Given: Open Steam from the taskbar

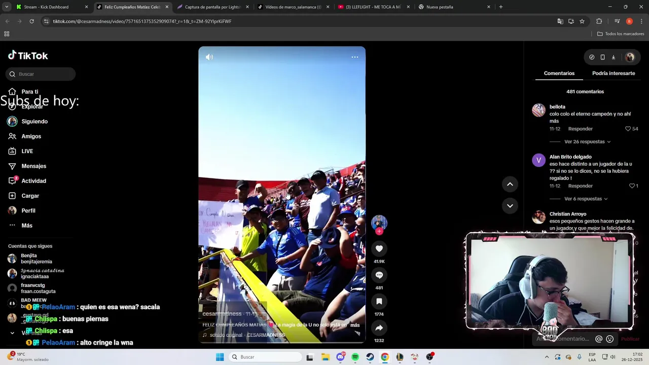Looking at the screenshot, I should [370, 357].
